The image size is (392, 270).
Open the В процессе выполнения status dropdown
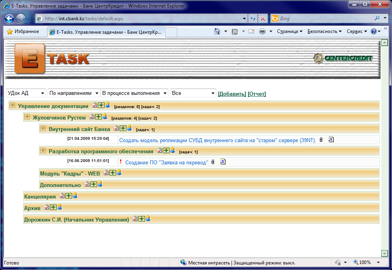134,93
